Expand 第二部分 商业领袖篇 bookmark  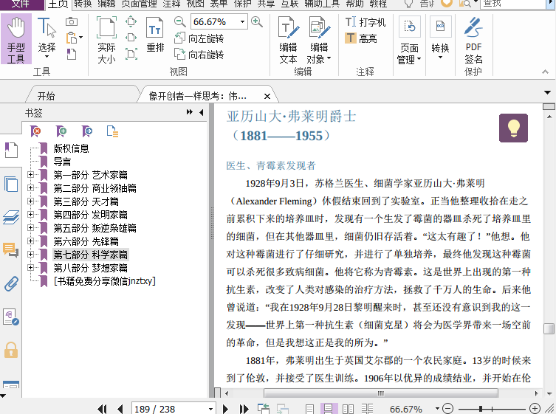coord(30,188)
